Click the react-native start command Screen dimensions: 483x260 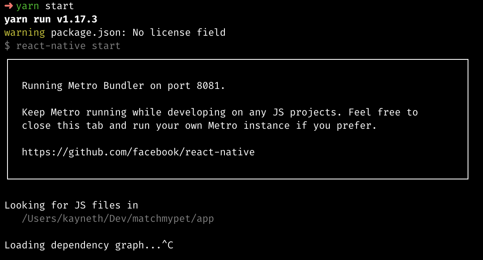pos(68,46)
